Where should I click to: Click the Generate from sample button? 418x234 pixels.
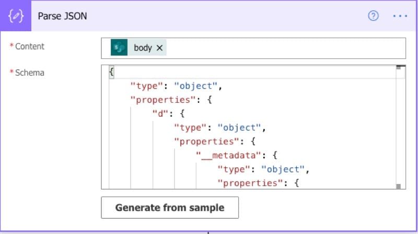[170, 207]
